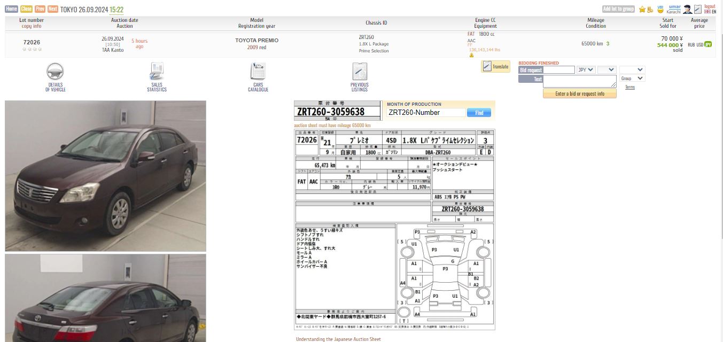
Task: Select JPY as the price currency
Action: click(708, 45)
